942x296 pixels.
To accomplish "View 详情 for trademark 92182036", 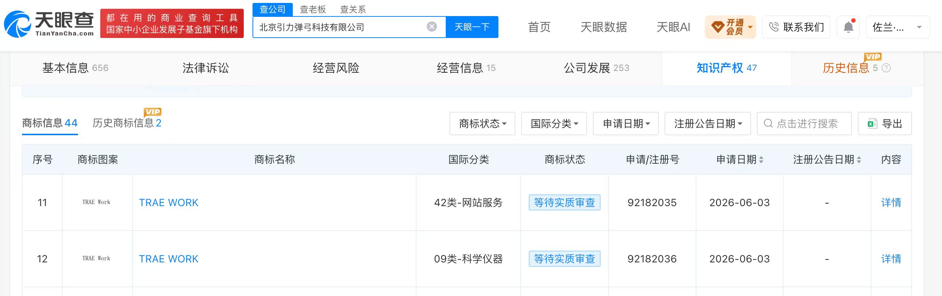I will point(891,259).
